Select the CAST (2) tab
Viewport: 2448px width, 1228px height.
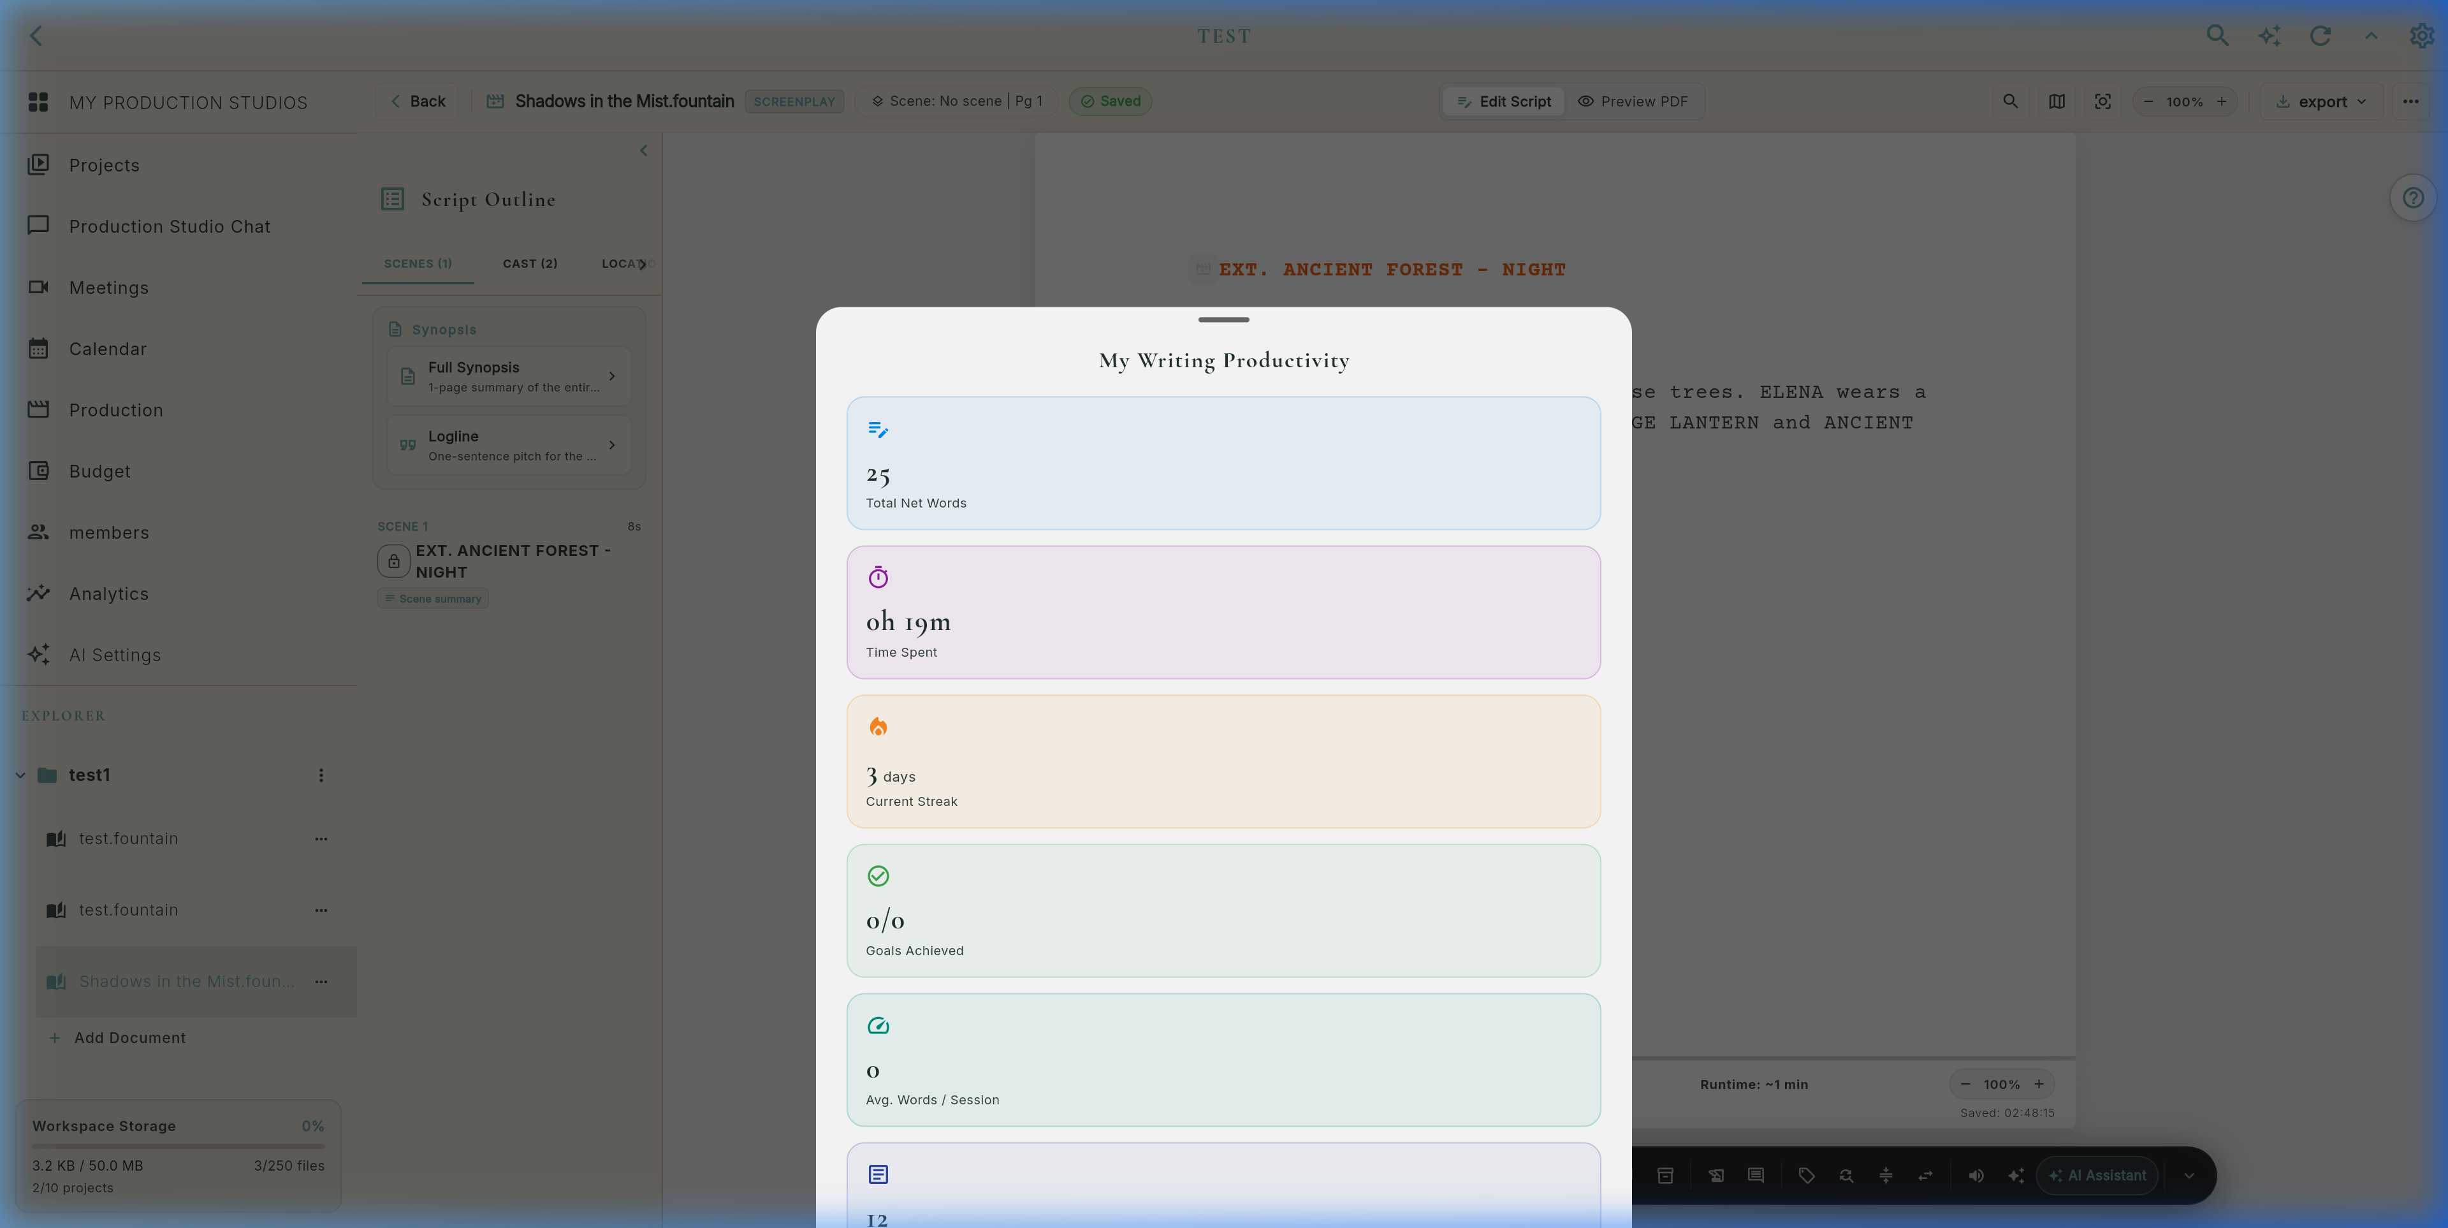530,263
